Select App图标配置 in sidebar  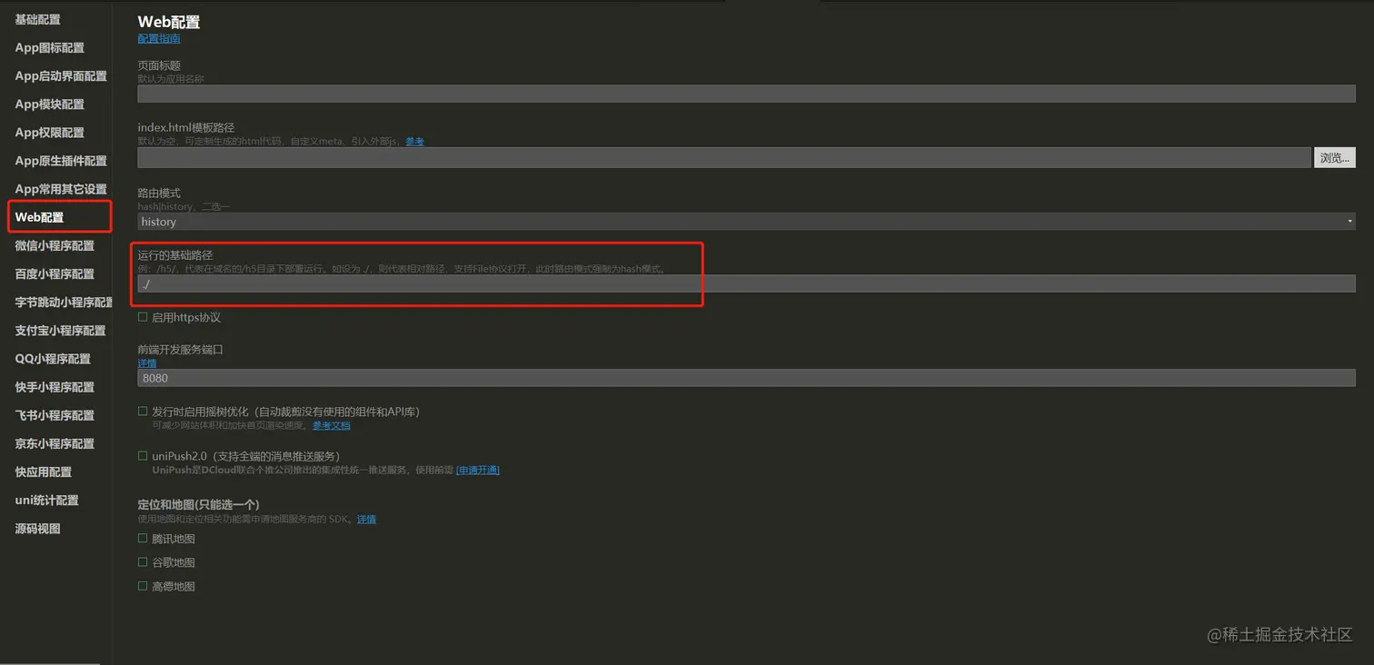tap(49, 47)
